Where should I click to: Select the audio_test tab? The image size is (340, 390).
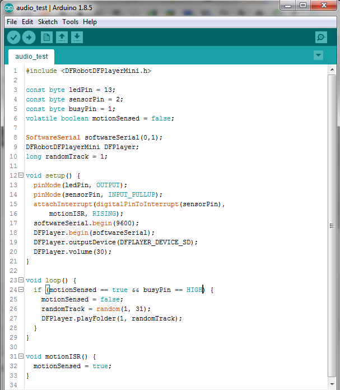(31, 57)
